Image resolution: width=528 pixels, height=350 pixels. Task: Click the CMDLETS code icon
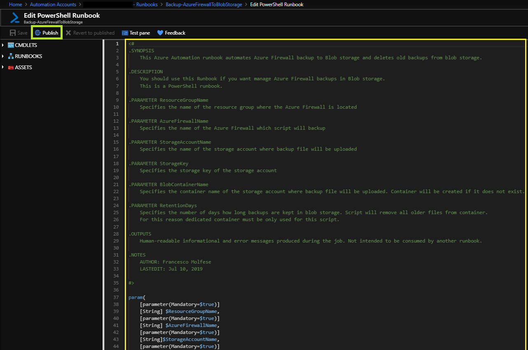11,45
